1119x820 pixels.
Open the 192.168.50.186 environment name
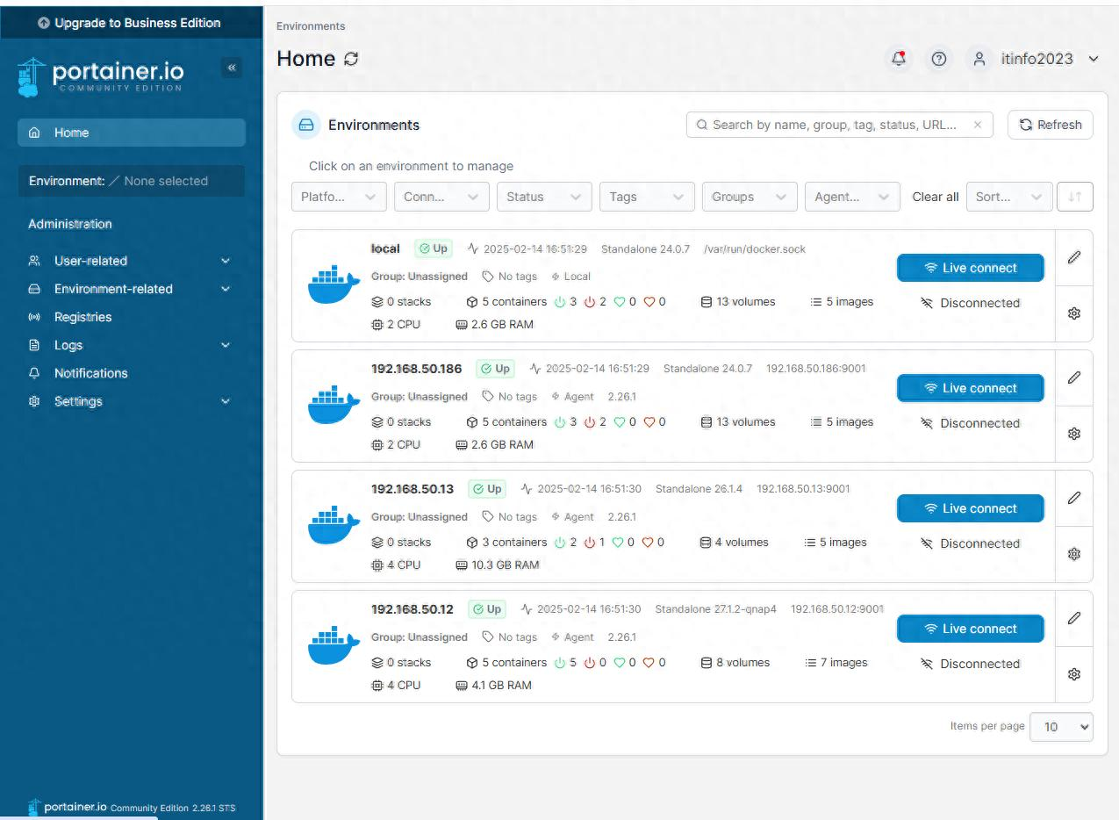(x=416, y=369)
